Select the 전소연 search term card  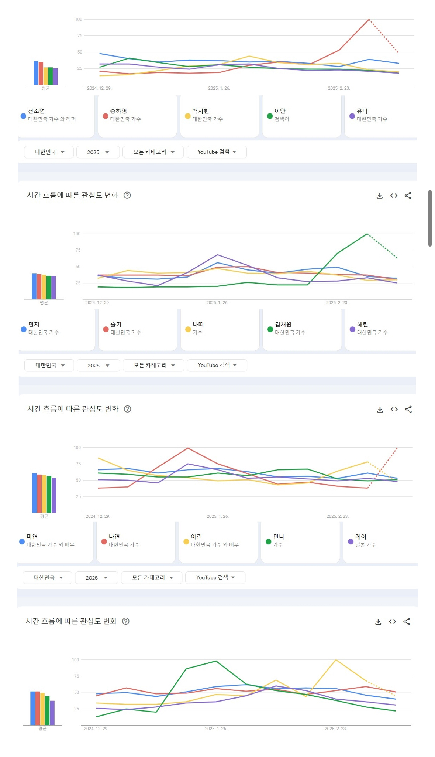pos(56,116)
